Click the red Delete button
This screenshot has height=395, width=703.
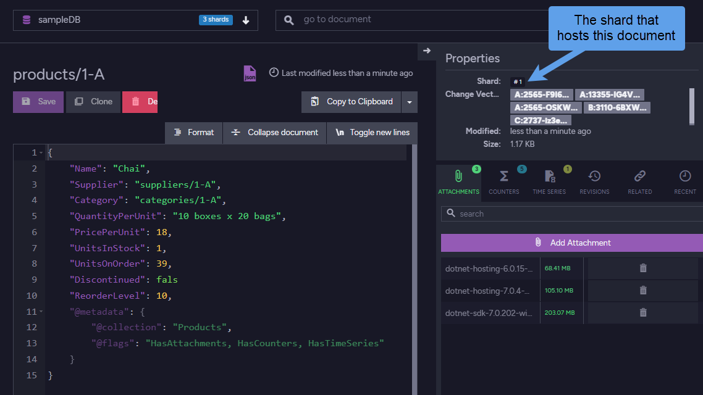tap(140, 102)
